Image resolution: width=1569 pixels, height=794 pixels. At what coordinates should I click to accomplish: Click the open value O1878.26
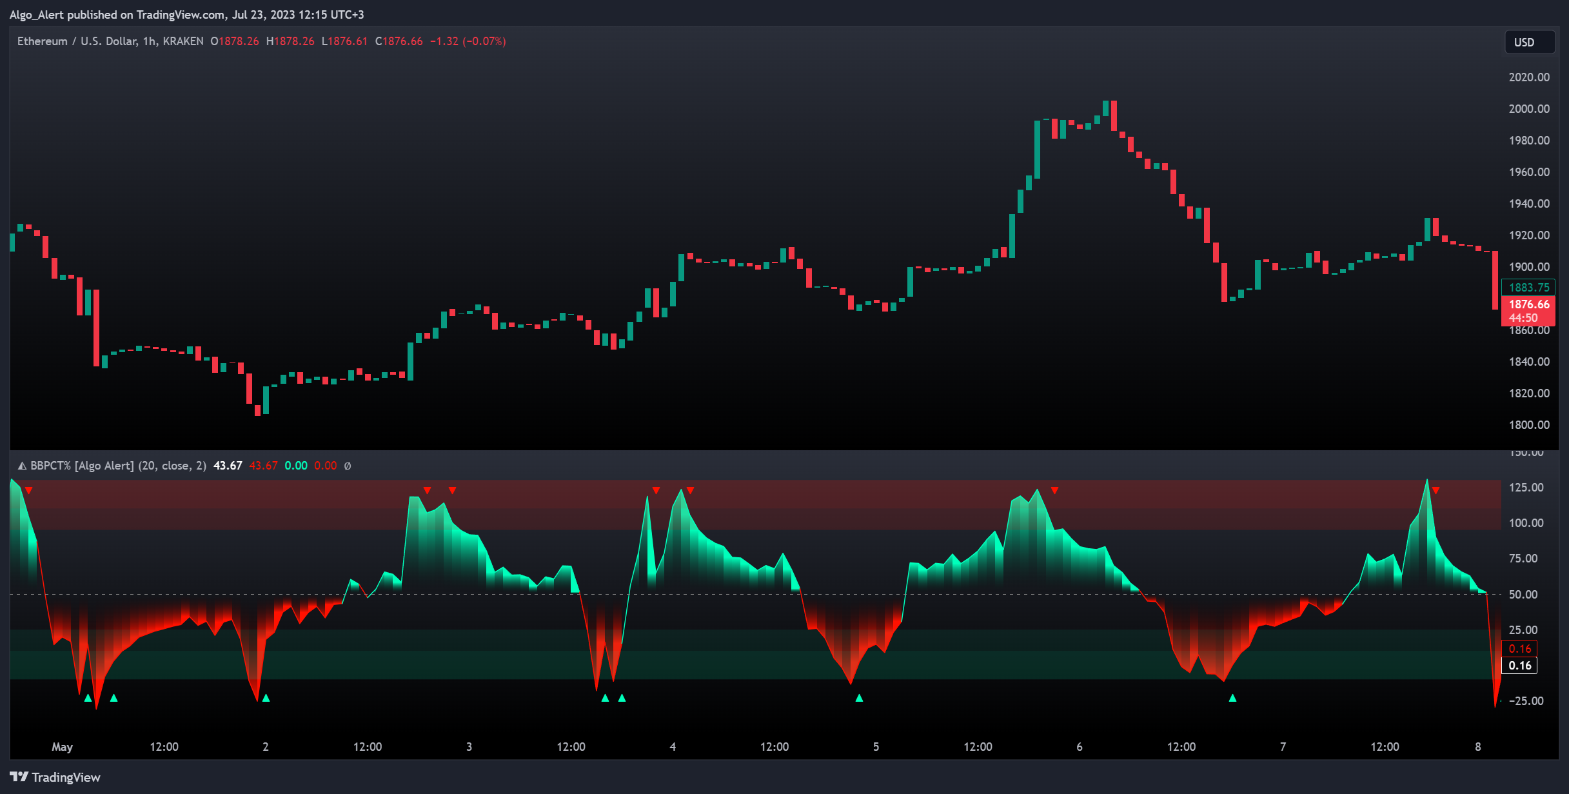tap(235, 41)
